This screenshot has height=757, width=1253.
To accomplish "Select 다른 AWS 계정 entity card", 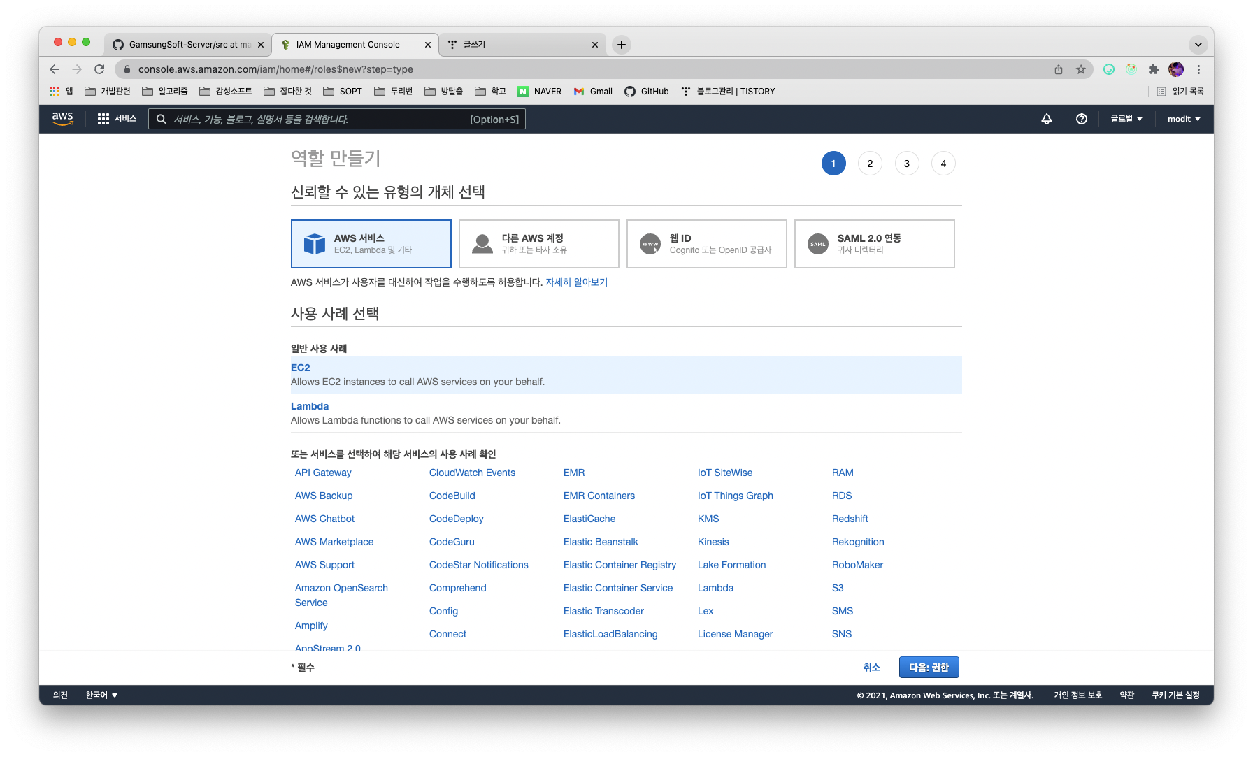I will point(539,244).
